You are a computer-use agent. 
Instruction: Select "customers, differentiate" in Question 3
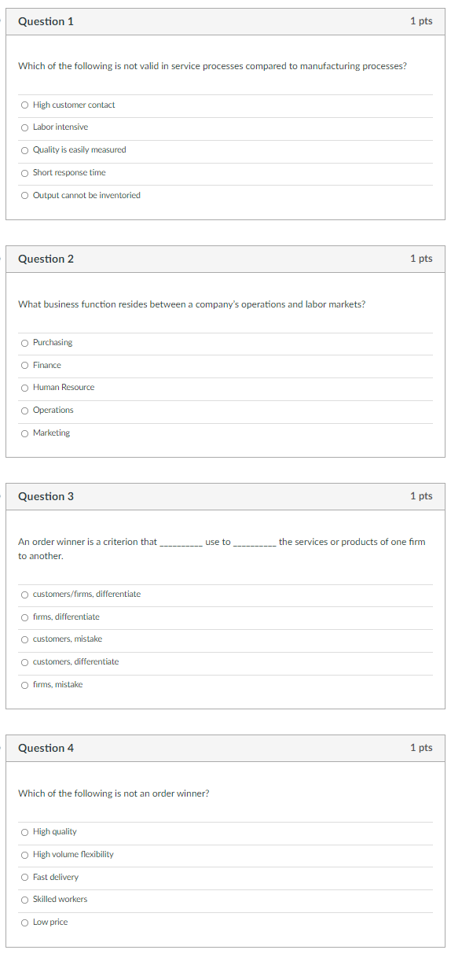tap(24, 661)
